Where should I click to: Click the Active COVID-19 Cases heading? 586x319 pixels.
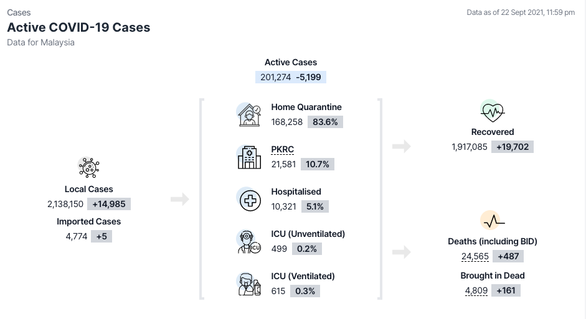pos(78,27)
